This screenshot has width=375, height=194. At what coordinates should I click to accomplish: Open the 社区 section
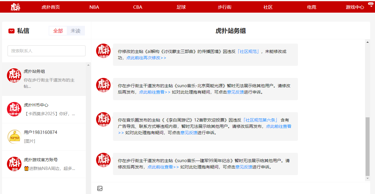268,7
